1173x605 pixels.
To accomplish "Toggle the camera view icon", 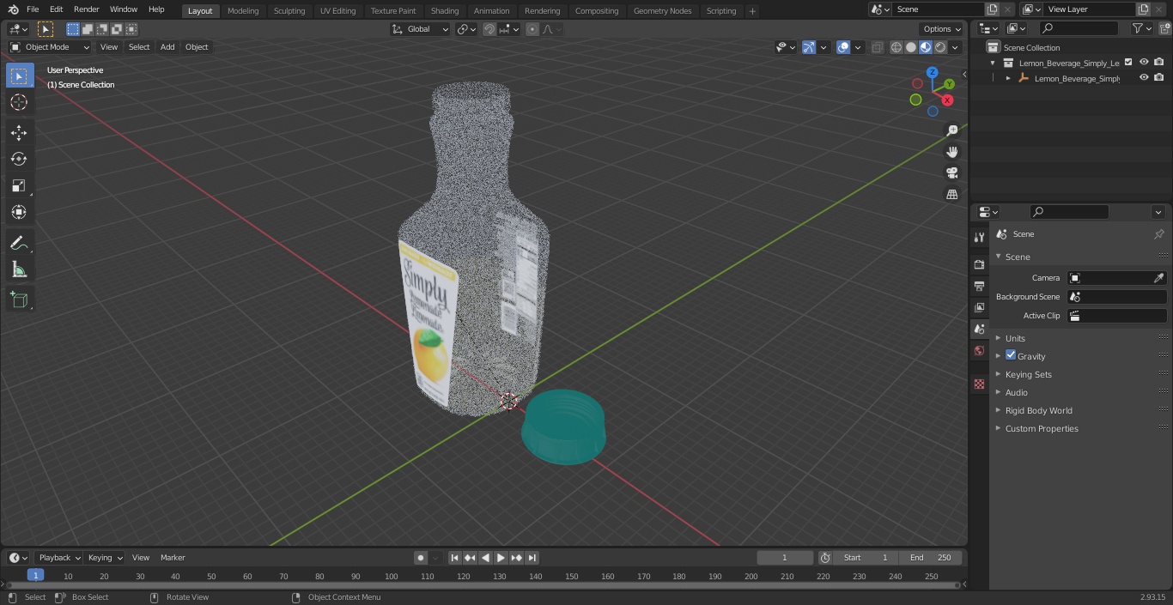I will click(951, 173).
